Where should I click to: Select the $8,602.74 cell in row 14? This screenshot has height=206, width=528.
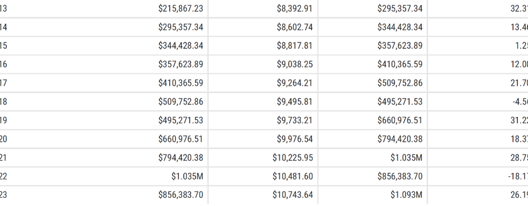pyautogui.click(x=295, y=27)
